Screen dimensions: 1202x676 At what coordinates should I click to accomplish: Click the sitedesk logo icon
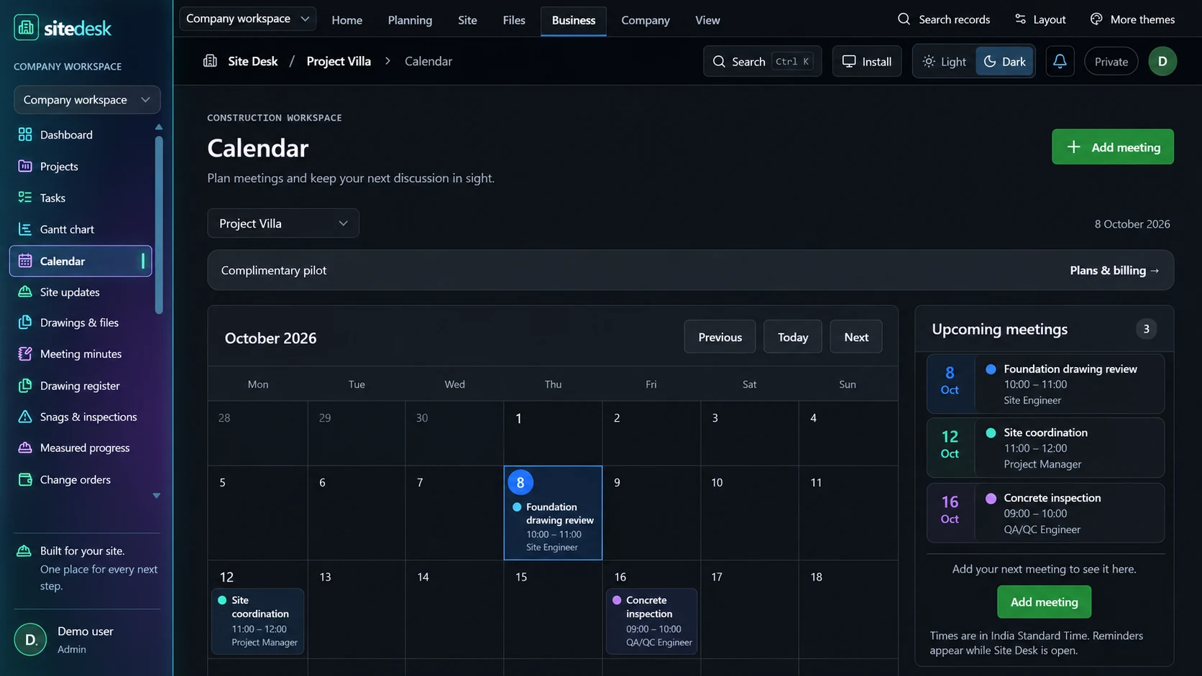pos(27,27)
